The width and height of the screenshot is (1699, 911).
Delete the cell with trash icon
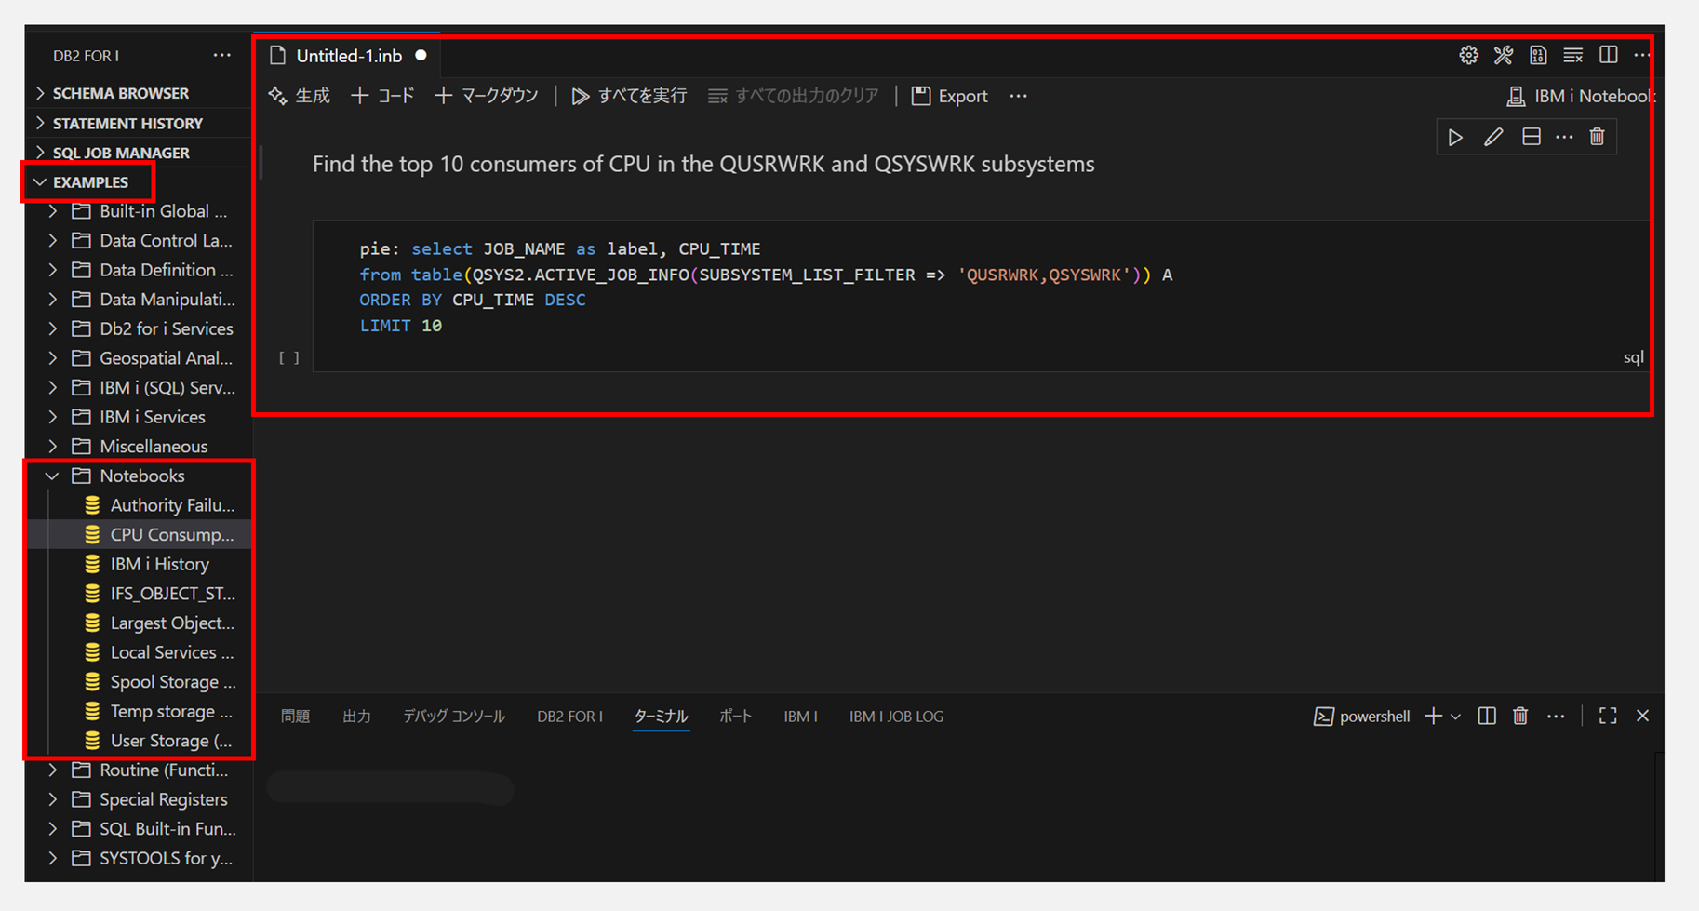pos(1598,138)
